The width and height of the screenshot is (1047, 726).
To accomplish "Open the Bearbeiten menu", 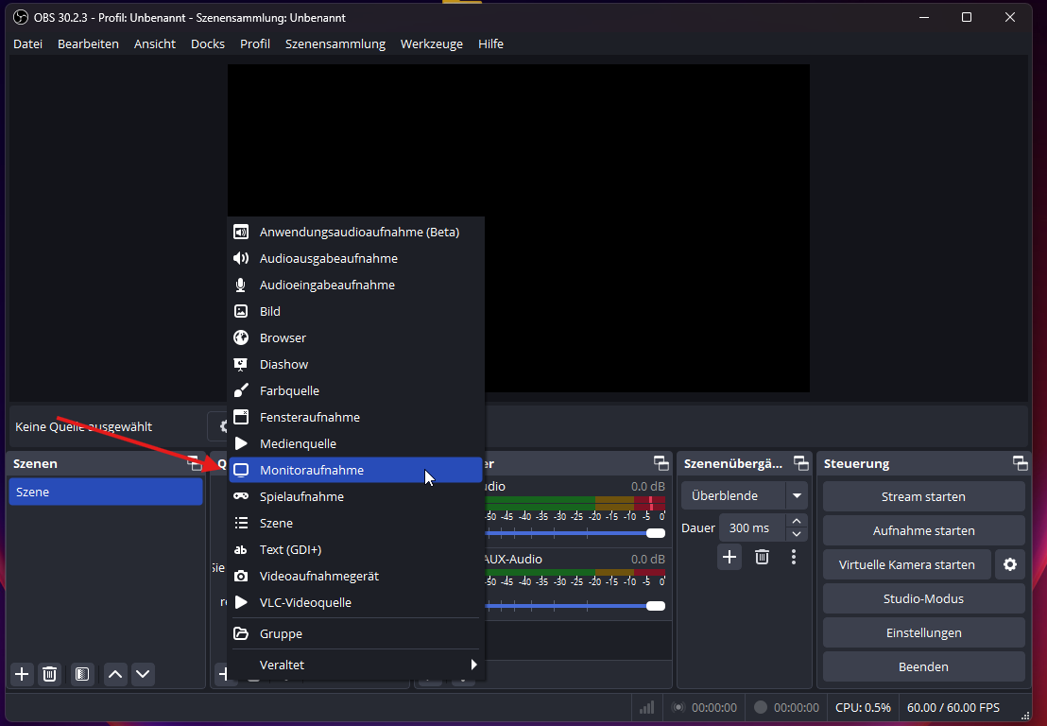I will click(88, 44).
